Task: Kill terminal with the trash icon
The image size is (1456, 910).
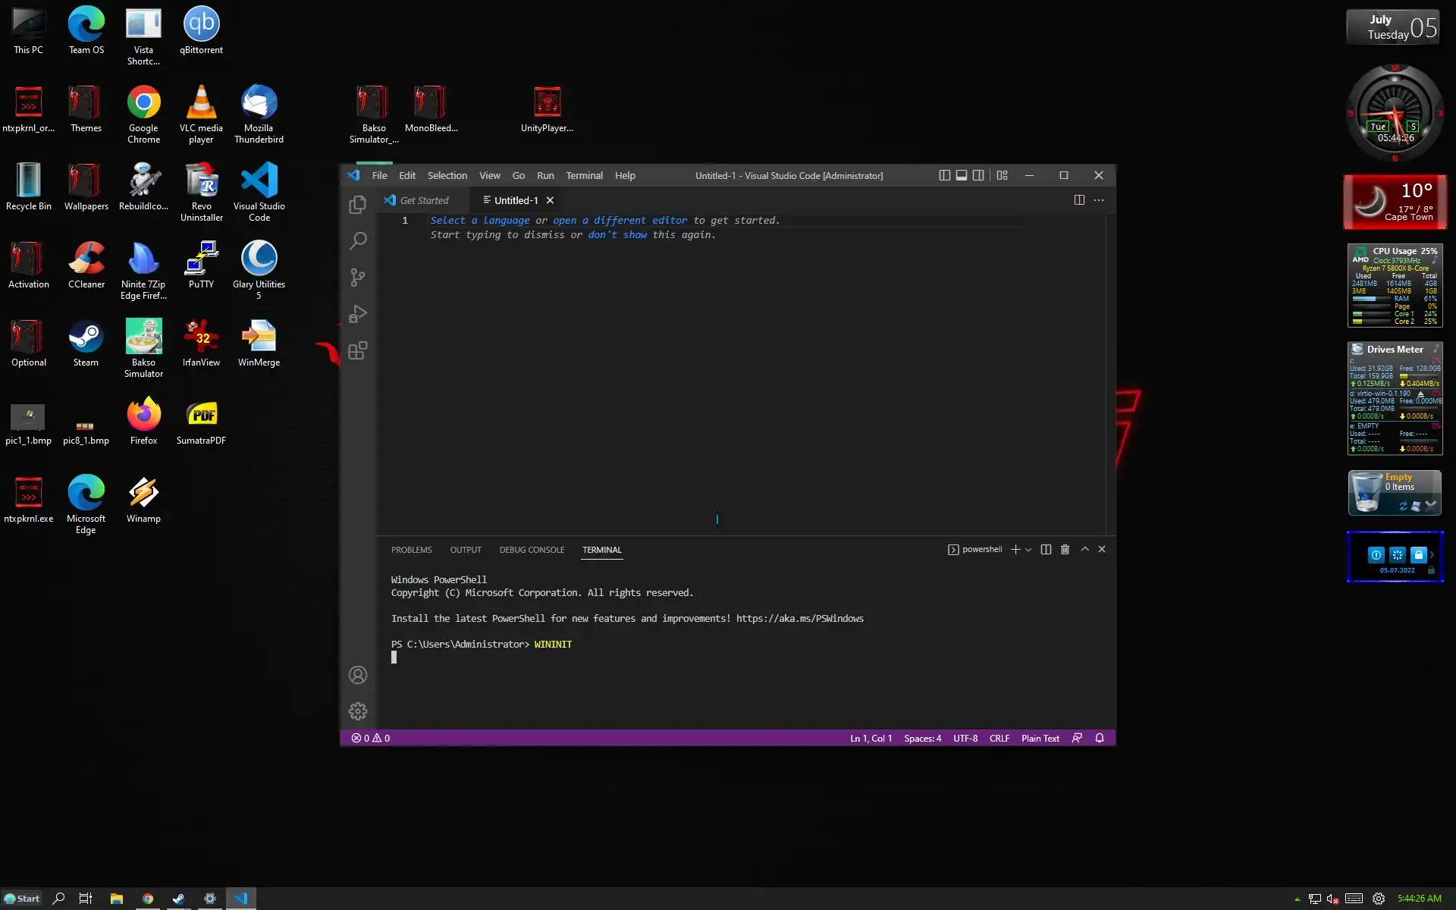Action: 1065,550
